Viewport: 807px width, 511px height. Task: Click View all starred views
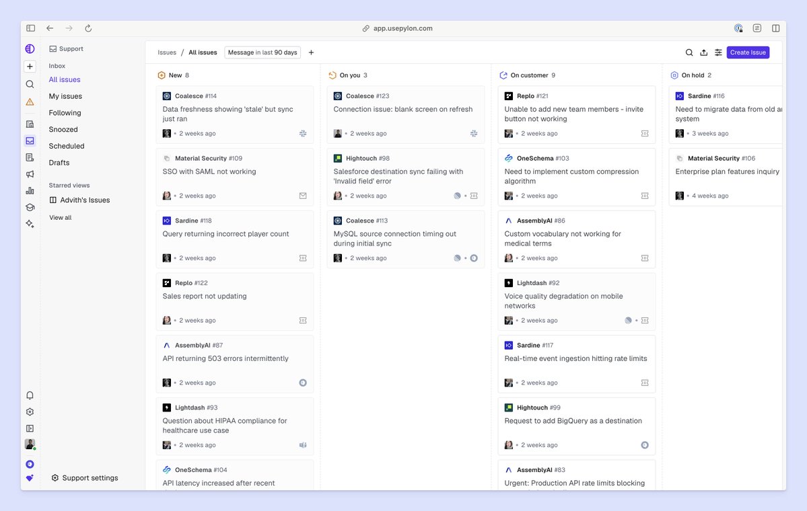coord(60,218)
